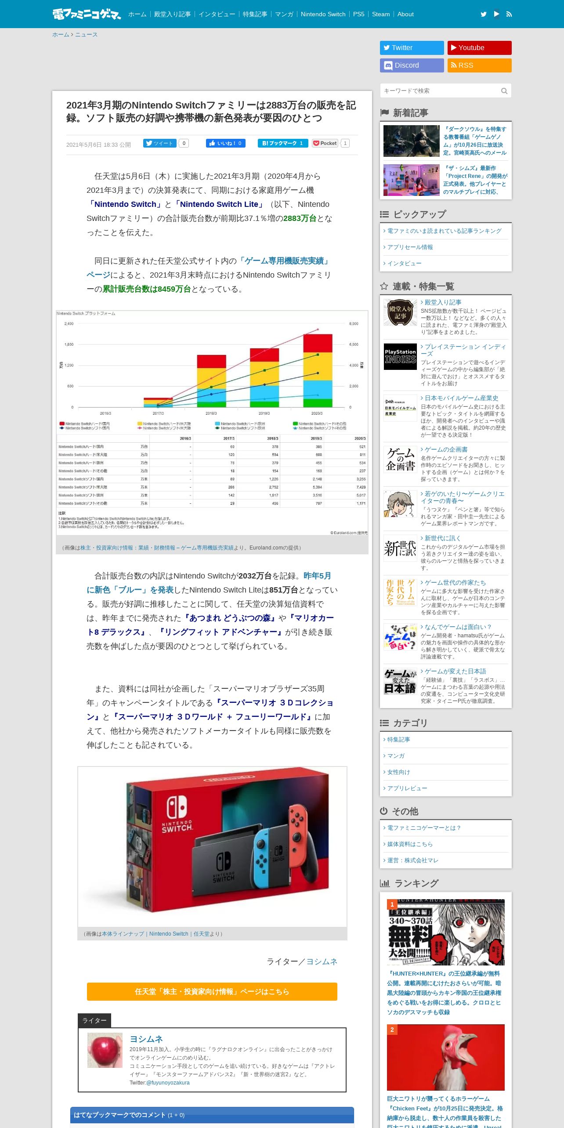564x1128 pixels.
Task: Click the 殿堂入り記事 badge icon
Action: tap(400, 312)
